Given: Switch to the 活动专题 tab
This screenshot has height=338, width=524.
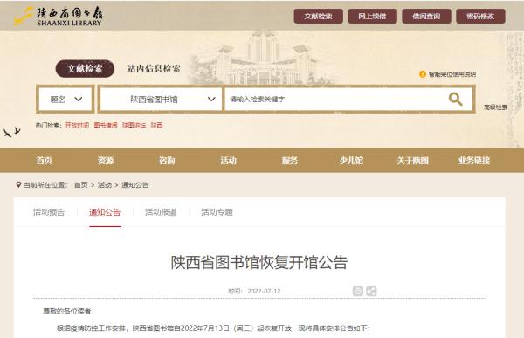Looking at the screenshot, I should coord(217,212).
